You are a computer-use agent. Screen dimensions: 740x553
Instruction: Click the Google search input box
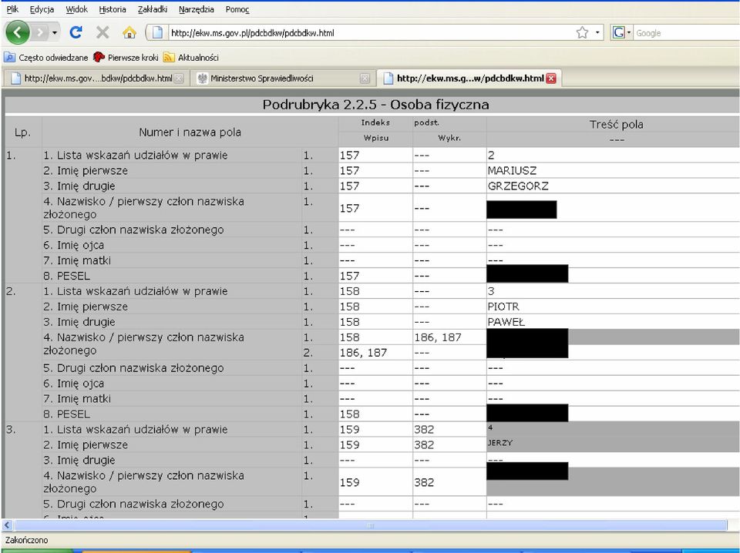click(x=687, y=33)
